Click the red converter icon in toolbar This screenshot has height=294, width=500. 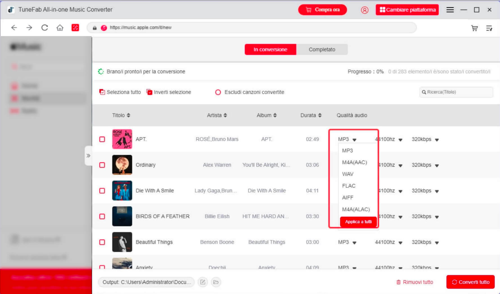75,28
